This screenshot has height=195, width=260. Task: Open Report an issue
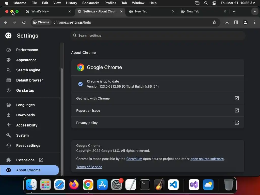157,110
